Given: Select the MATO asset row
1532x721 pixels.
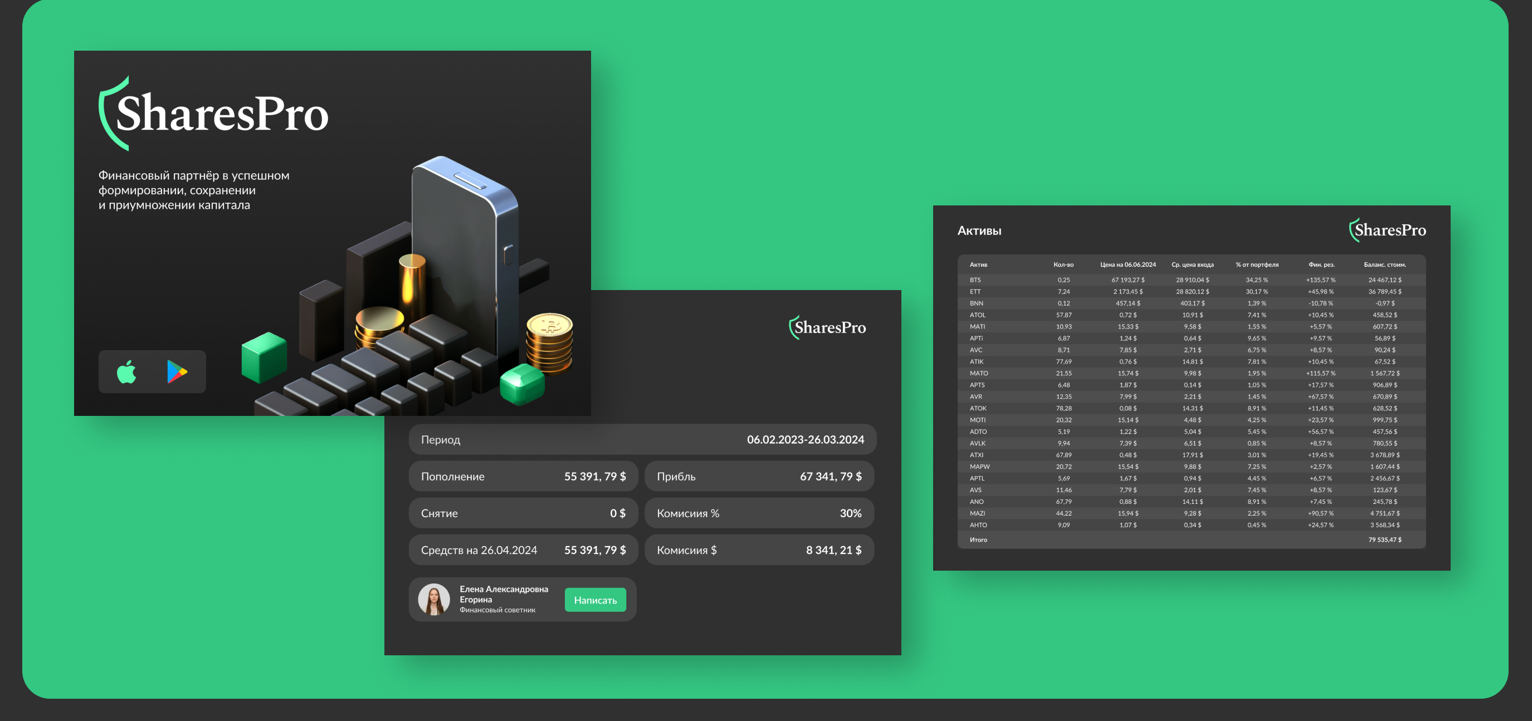Looking at the screenshot, I should 1191,373.
